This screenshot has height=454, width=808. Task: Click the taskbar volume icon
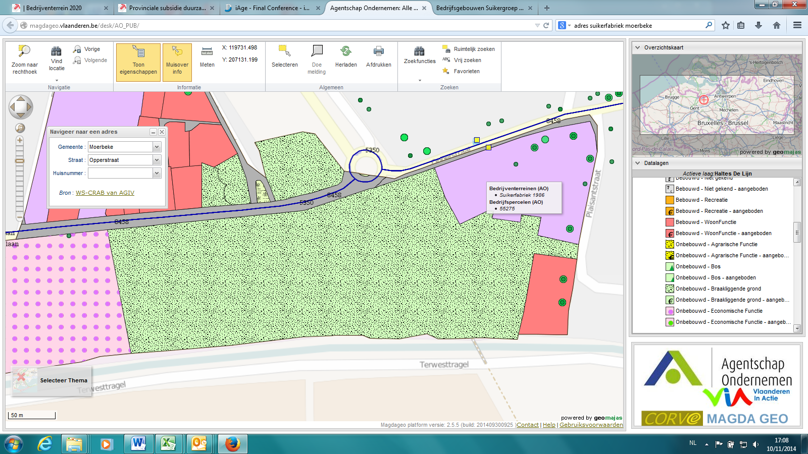[755, 444]
